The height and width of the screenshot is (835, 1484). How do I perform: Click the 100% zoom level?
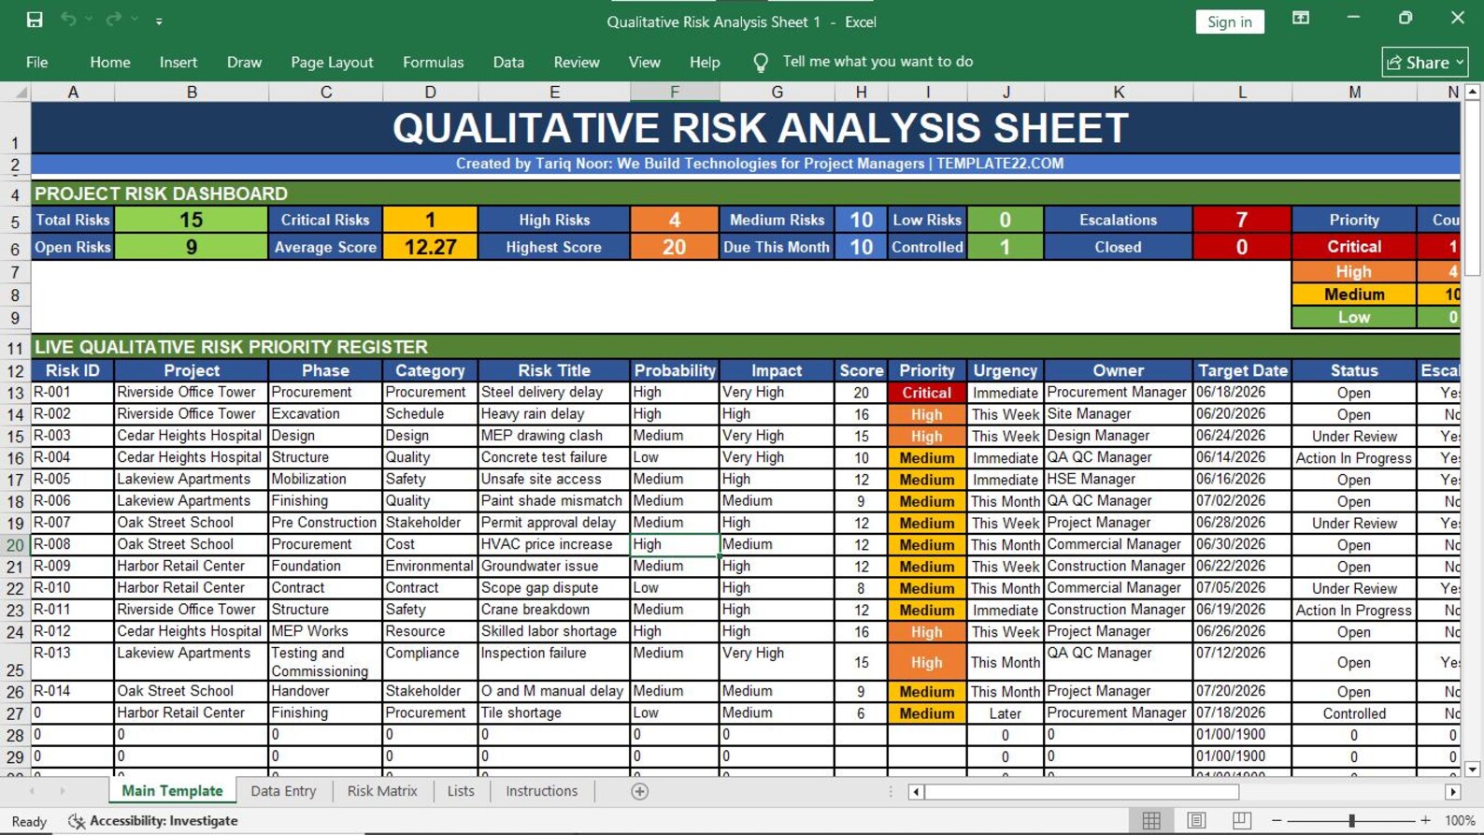tap(1460, 821)
